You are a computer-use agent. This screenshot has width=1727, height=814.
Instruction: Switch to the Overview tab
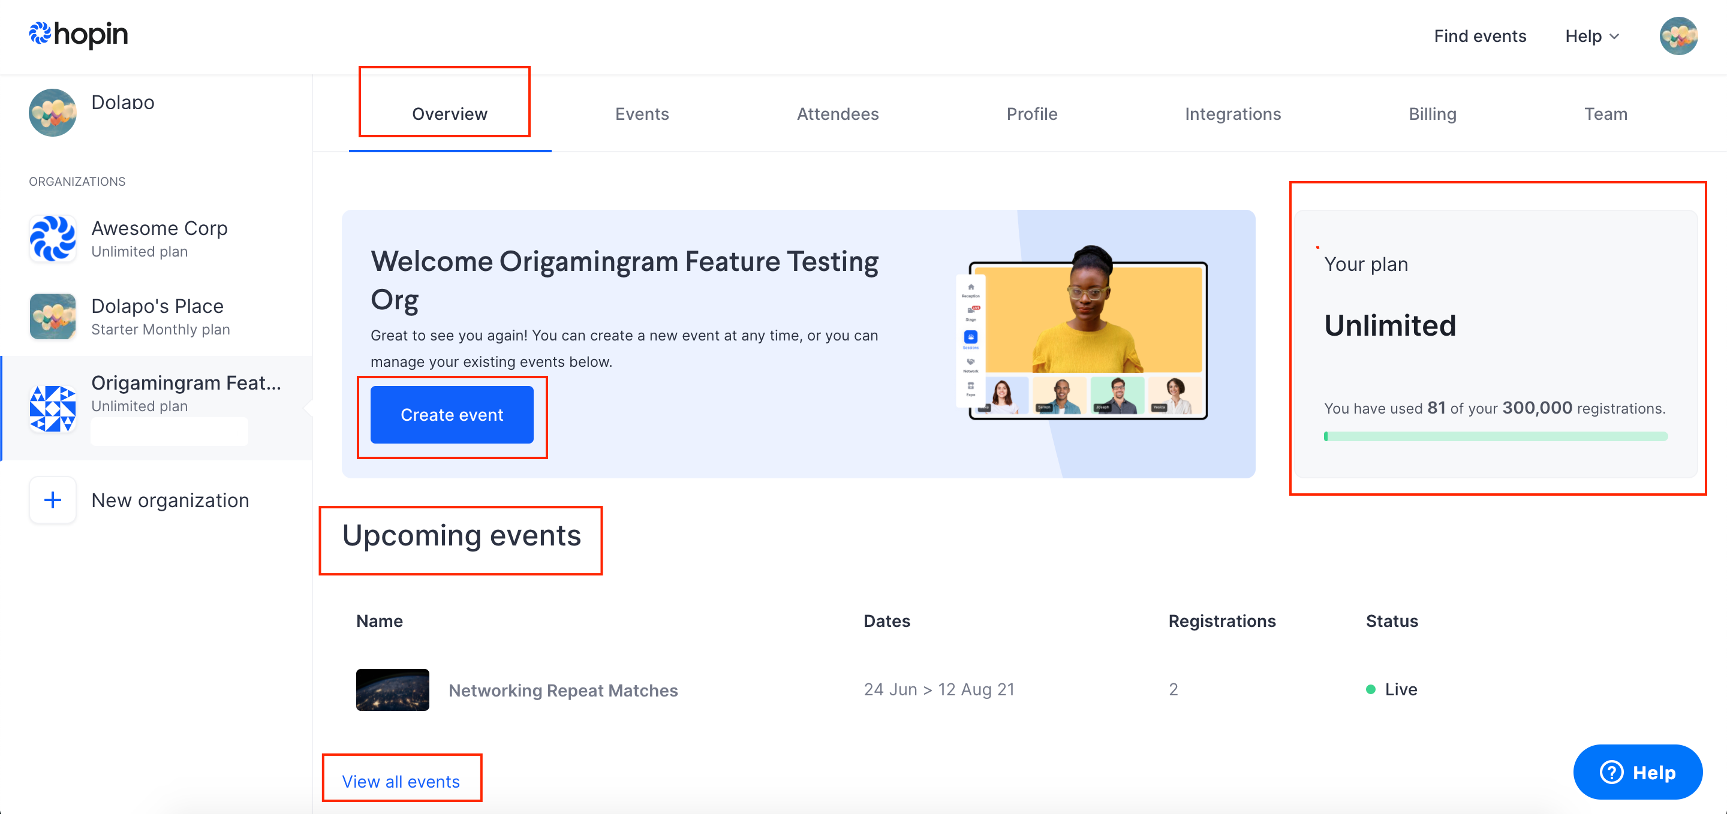click(449, 114)
